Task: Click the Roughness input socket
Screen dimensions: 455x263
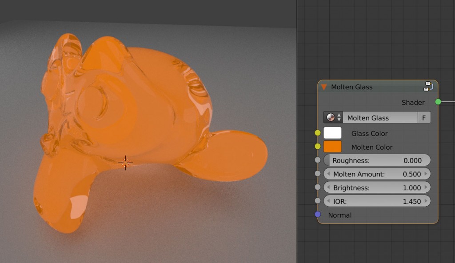Action: (x=318, y=160)
